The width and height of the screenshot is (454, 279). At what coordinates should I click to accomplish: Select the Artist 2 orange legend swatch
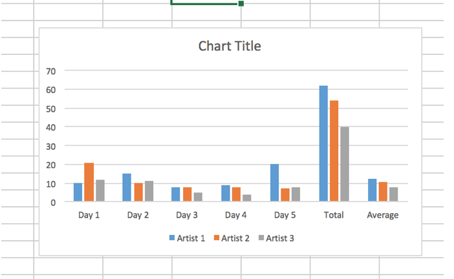coord(217,238)
